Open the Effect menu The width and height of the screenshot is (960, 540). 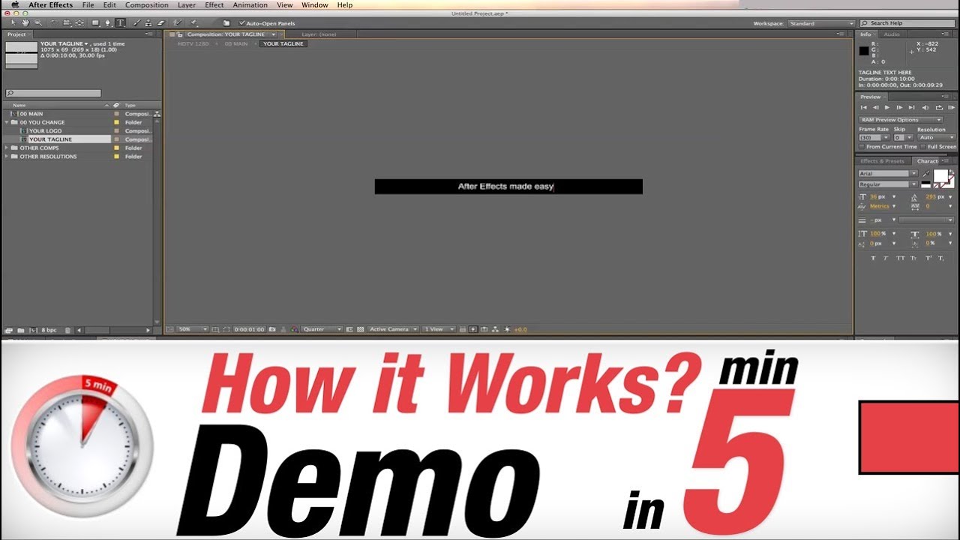point(214,5)
